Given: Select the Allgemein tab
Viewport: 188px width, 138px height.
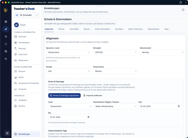Looking at the screenshot, I should (49, 29).
